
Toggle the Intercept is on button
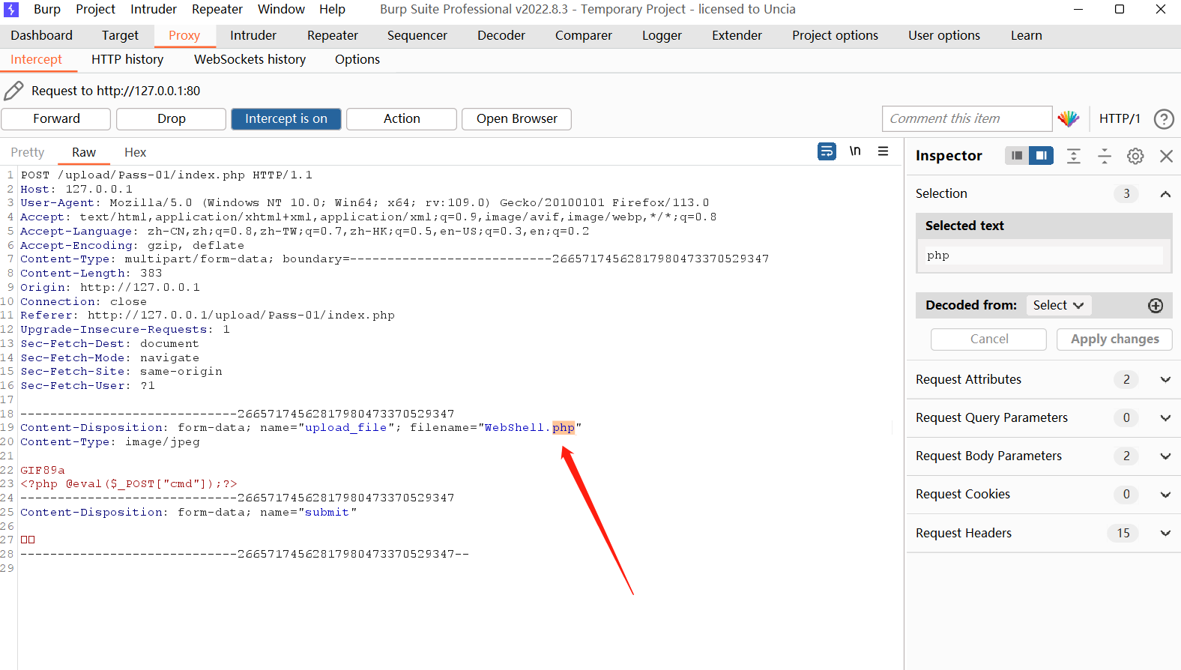point(286,118)
